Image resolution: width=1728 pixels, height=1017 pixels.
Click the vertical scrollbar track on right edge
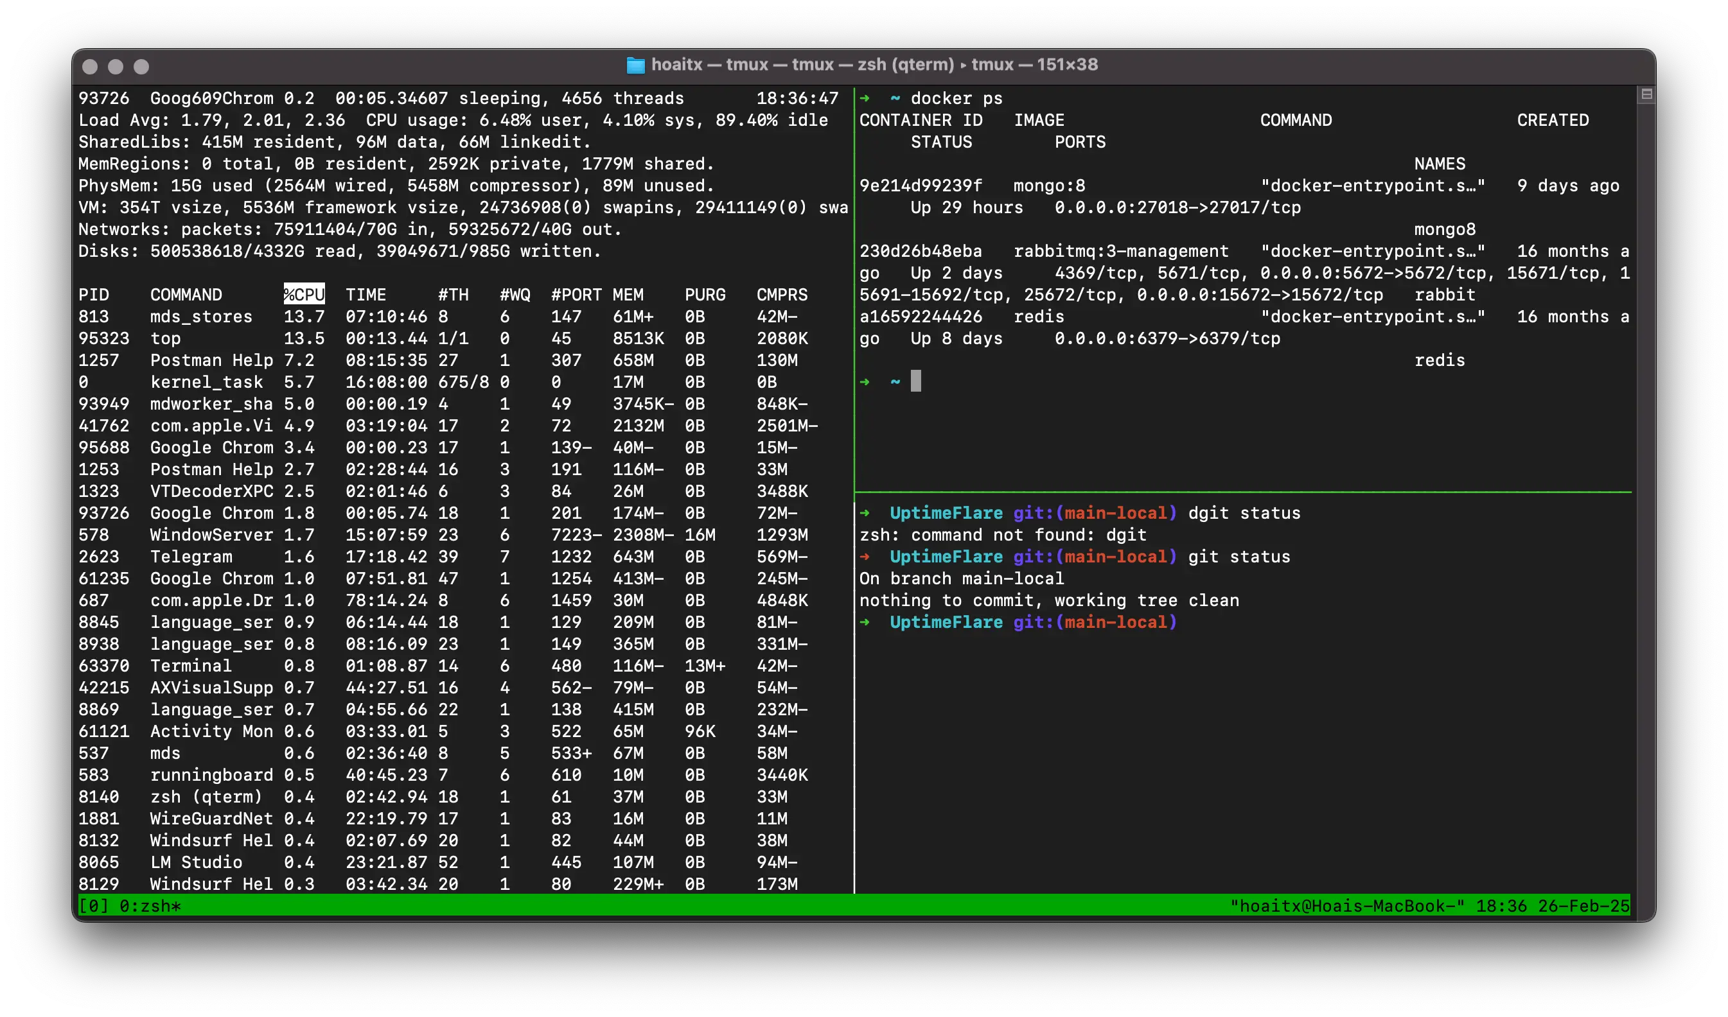pos(1646,480)
